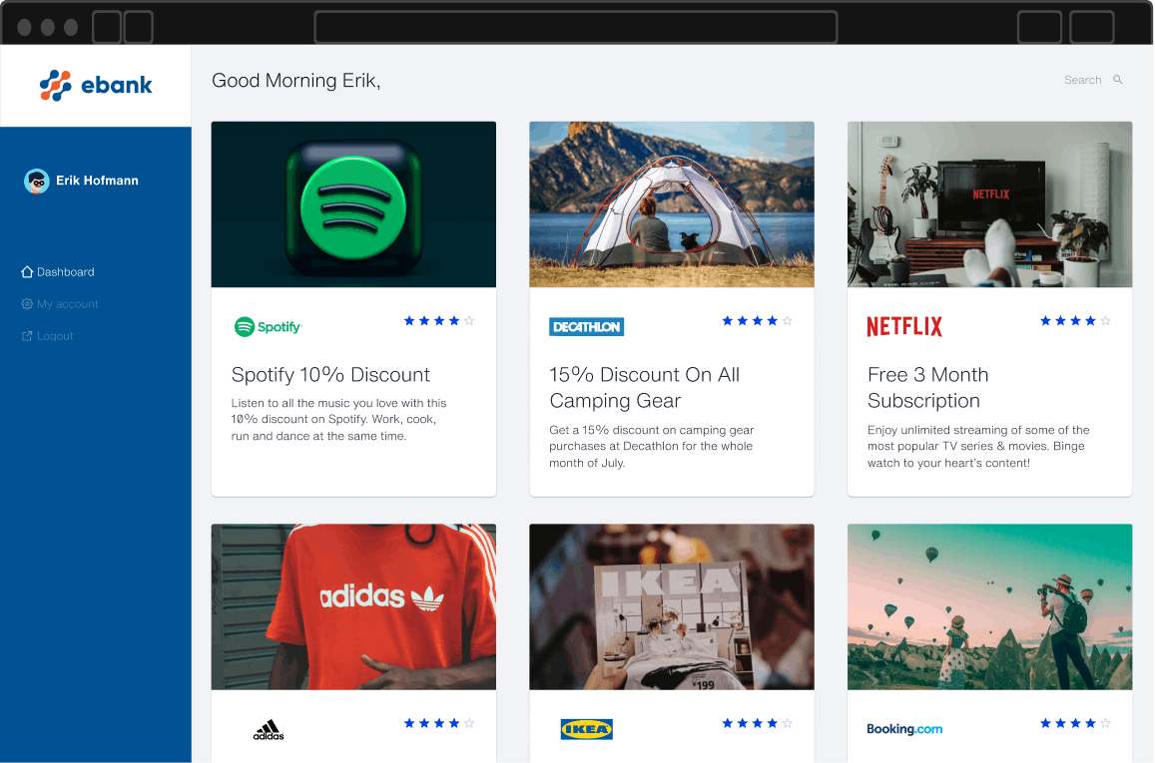Go to the Dashboard page
The width and height of the screenshot is (1155, 763).
[x=66, y=272]
